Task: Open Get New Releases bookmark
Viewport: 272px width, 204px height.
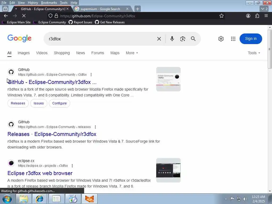Action: tap(110, 22)
